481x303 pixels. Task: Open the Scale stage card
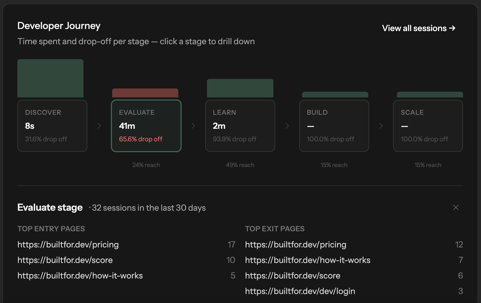428,126
